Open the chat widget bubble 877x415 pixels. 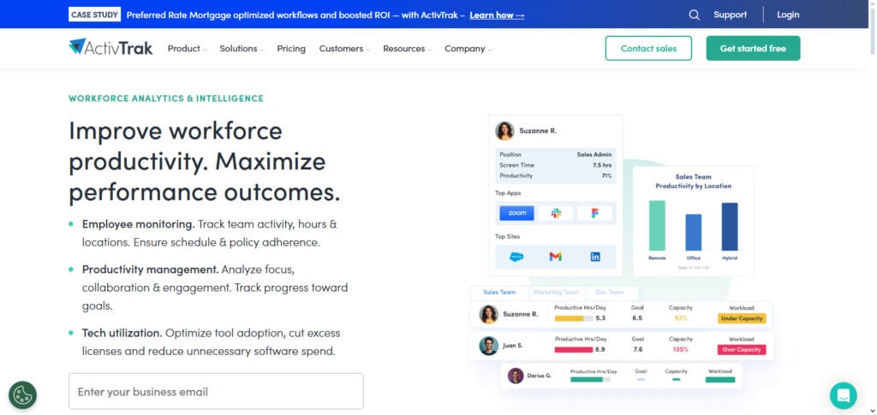[844, 395]
